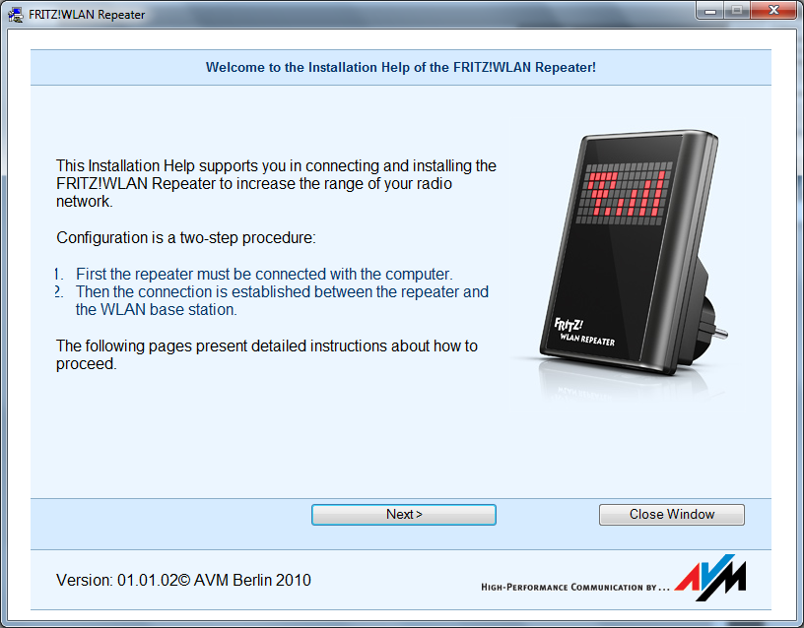Click the welcome heading banner text
Viewport: 804px width, 628px height.
400,68
